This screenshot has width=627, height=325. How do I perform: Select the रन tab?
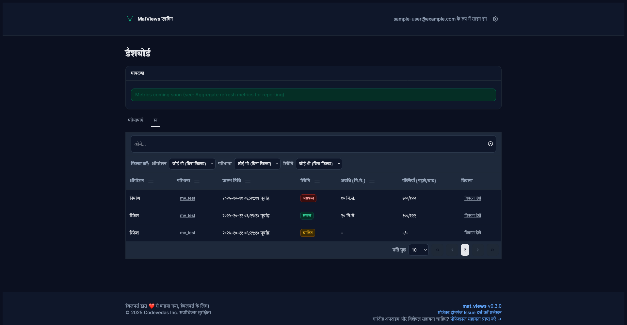coord(155,120)
